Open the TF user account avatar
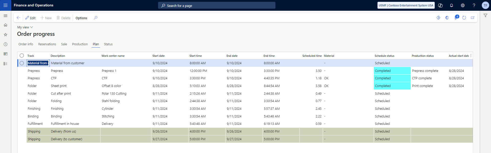 [x=485, y=5]
